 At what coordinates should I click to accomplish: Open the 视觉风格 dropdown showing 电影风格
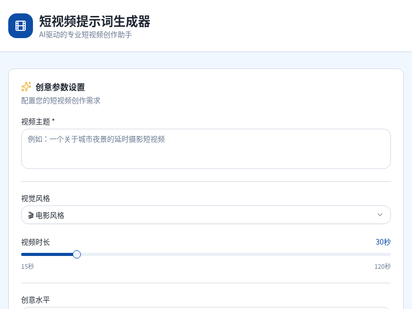206,215
